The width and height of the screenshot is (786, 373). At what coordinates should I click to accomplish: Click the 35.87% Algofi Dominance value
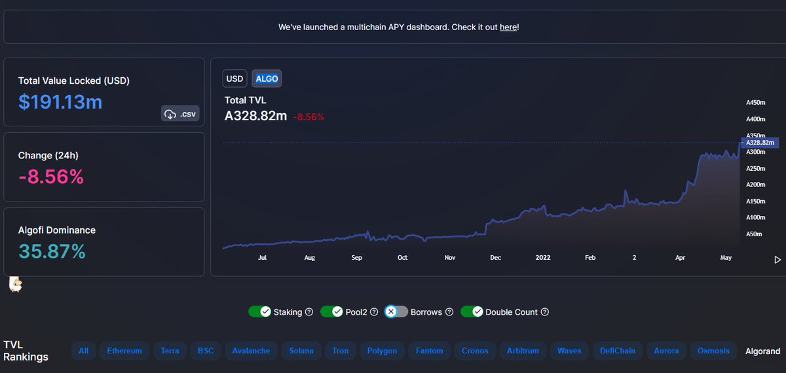tap(52, 251)
